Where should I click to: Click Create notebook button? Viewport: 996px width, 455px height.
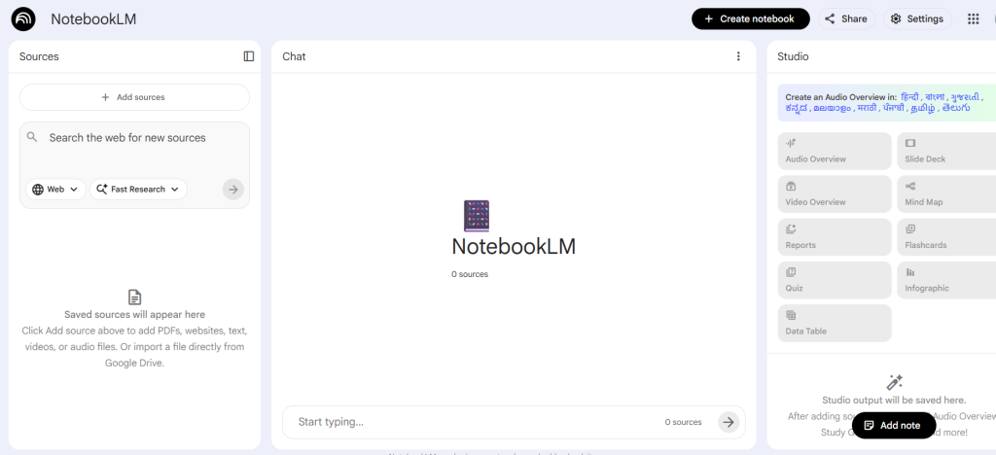[751, 19]
